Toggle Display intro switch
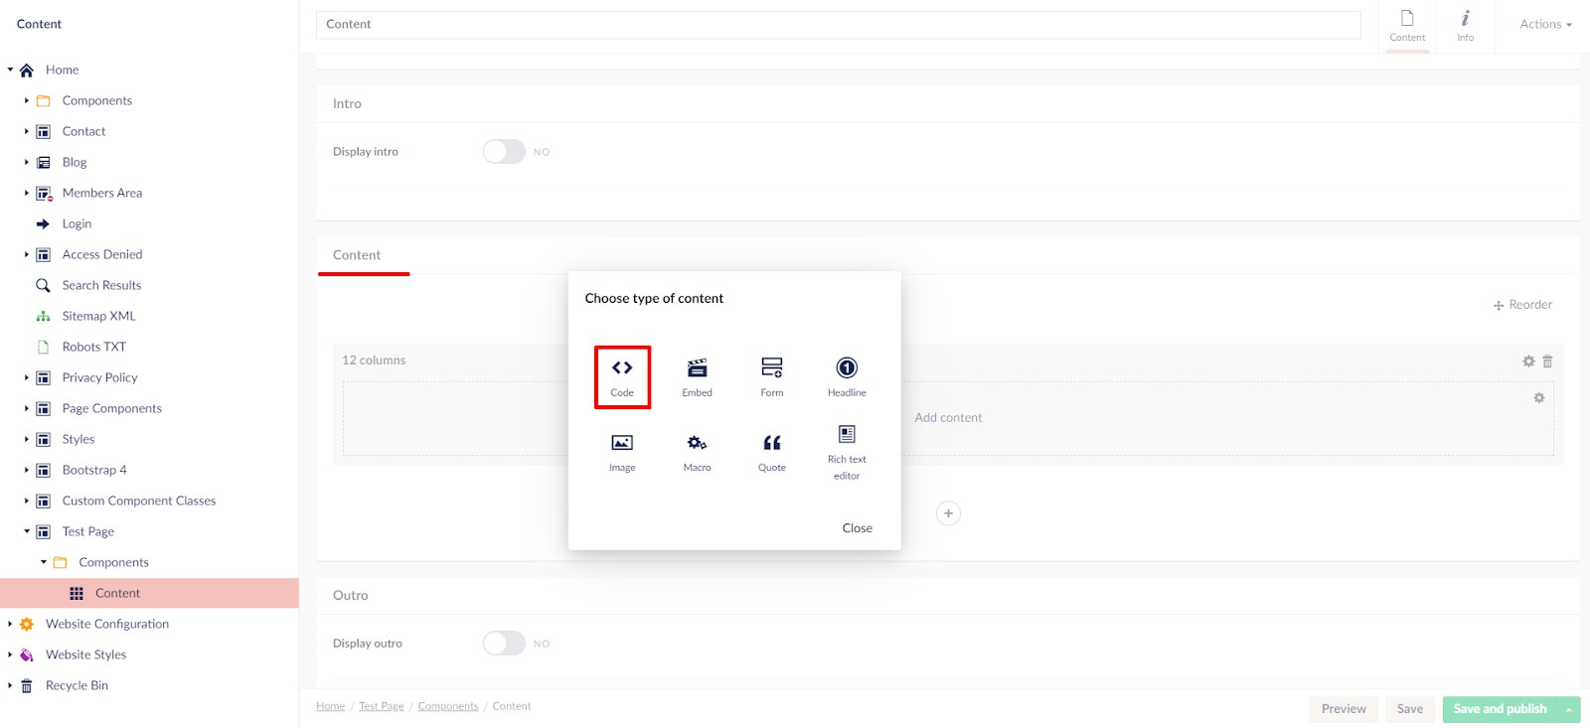Viewport: 1590px width, 728px height. coord(504,151)
